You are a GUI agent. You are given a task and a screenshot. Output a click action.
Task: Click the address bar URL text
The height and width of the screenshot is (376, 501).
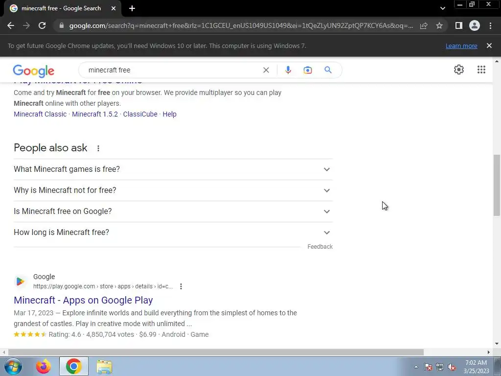coord(241,25)
